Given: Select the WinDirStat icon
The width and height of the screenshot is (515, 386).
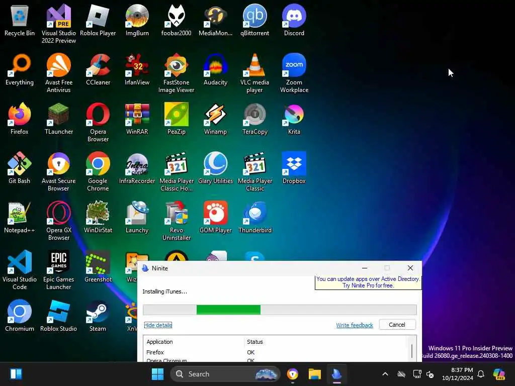Looking at the screenshot, I should click(x=98, y=217).
